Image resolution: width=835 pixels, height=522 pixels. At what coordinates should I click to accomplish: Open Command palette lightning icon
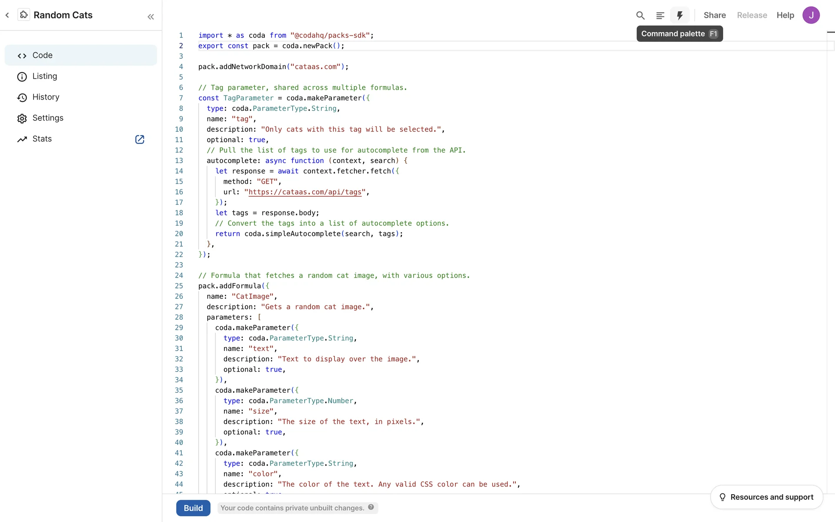coord(680,16)
